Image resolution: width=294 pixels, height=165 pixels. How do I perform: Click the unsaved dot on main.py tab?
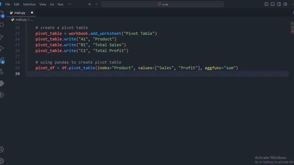click(32, 12)
